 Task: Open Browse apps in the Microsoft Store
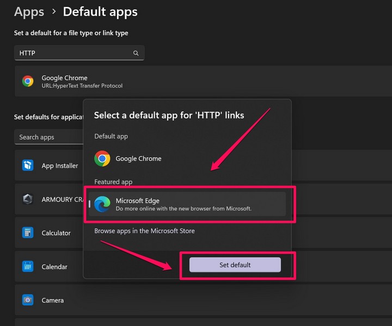pos(144,231)
